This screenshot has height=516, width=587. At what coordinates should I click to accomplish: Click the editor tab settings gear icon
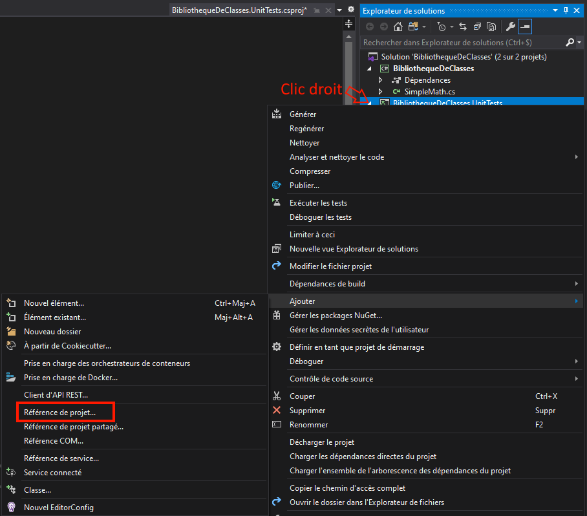point(350,10)
